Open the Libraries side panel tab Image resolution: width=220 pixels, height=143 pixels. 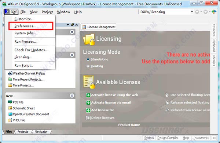pyautogui.click(x=214, y=60)
